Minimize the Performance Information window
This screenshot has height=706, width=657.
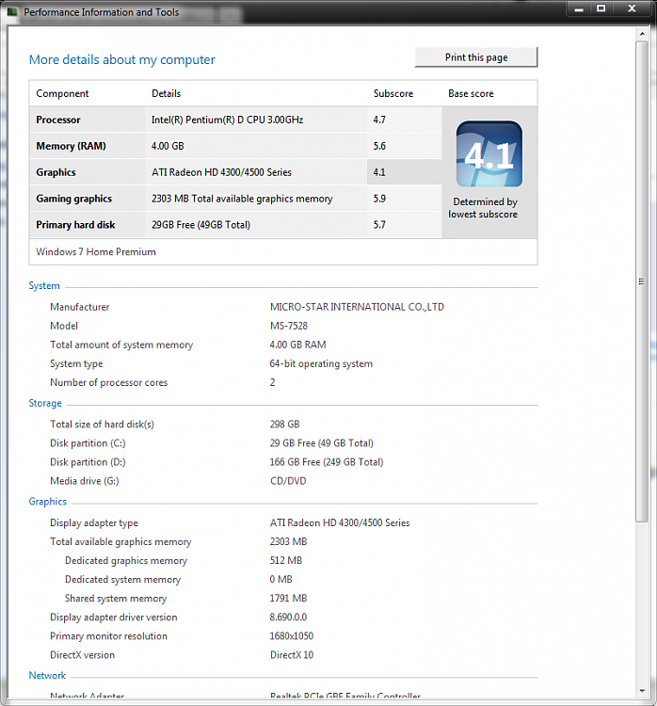(579, 8)
